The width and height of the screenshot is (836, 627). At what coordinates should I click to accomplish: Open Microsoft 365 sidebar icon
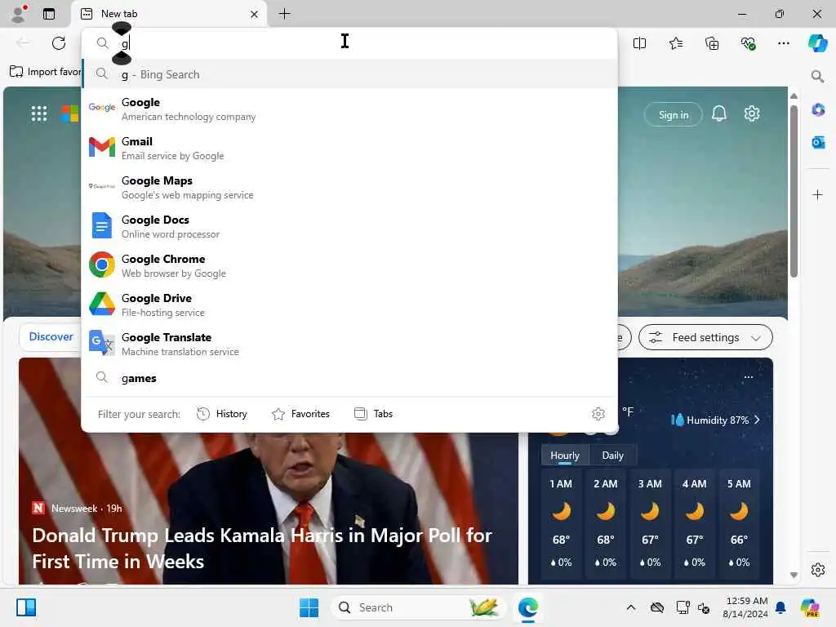point(818,110)
